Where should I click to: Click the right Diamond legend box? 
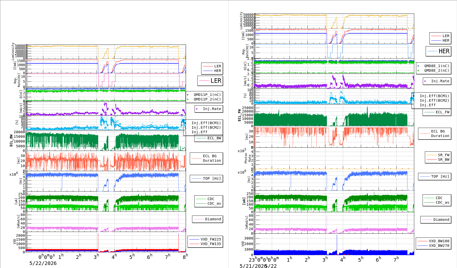[436, 220]
